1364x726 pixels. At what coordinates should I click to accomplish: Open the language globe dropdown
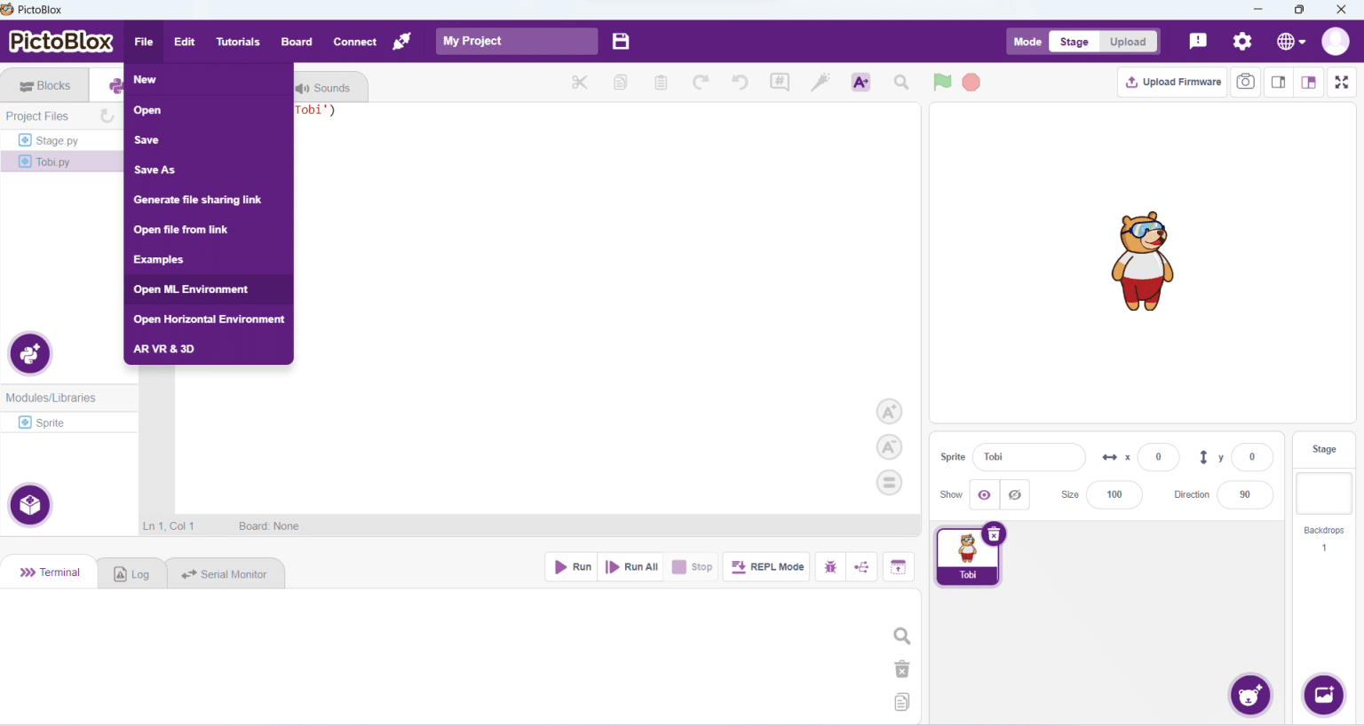pyautogui.click(x=1291, y=42)
